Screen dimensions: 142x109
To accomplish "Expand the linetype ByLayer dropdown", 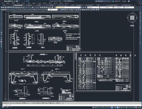I will coord(106,7).
